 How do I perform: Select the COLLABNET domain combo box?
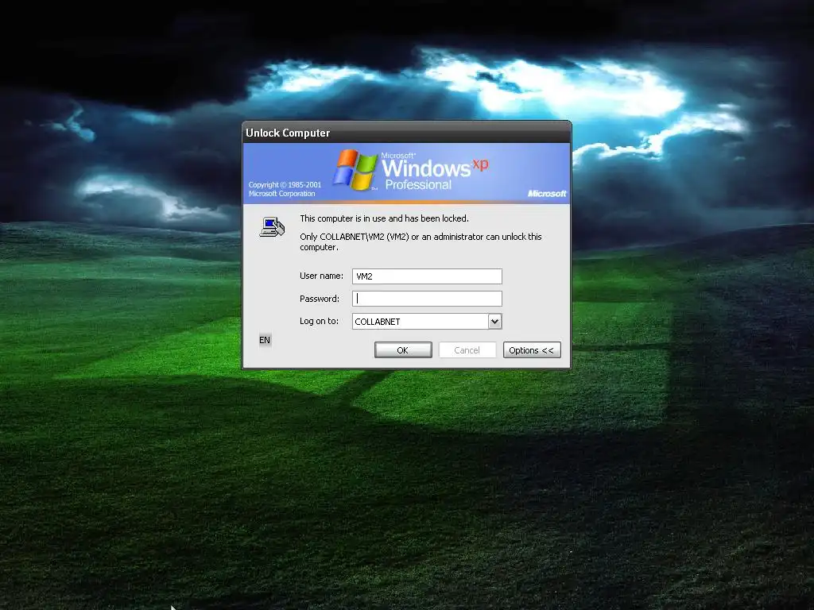tap(427, 321)
